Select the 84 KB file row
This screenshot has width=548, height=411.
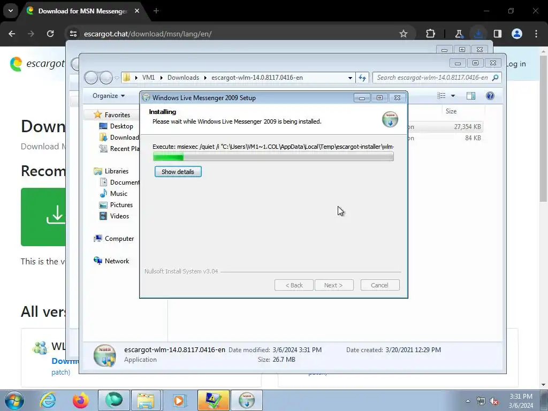point(445,138)
